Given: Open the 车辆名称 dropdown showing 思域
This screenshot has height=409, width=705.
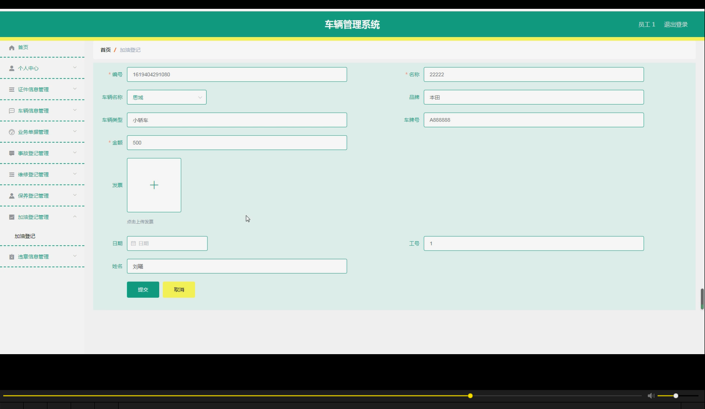Looking at the screenshot, I should 166,97.
